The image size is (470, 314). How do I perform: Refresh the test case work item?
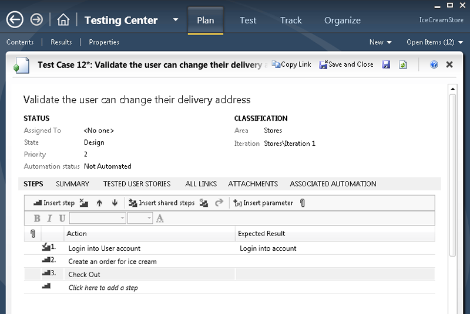403,65
